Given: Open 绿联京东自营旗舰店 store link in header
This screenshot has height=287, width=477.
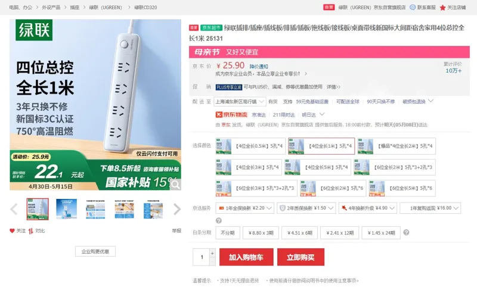Looking at the screenshot, I should (x=371, y=7).
